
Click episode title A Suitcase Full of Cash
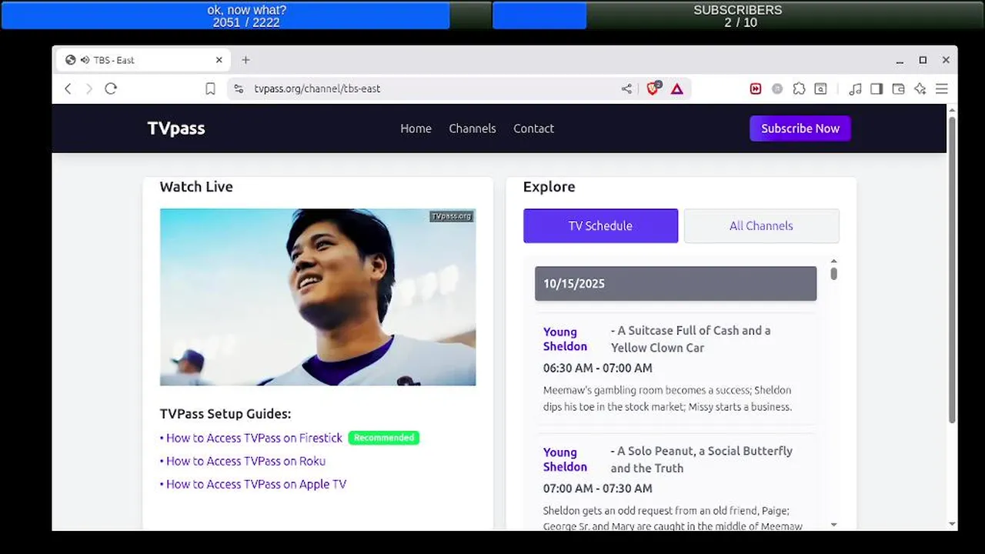[691, 339]
